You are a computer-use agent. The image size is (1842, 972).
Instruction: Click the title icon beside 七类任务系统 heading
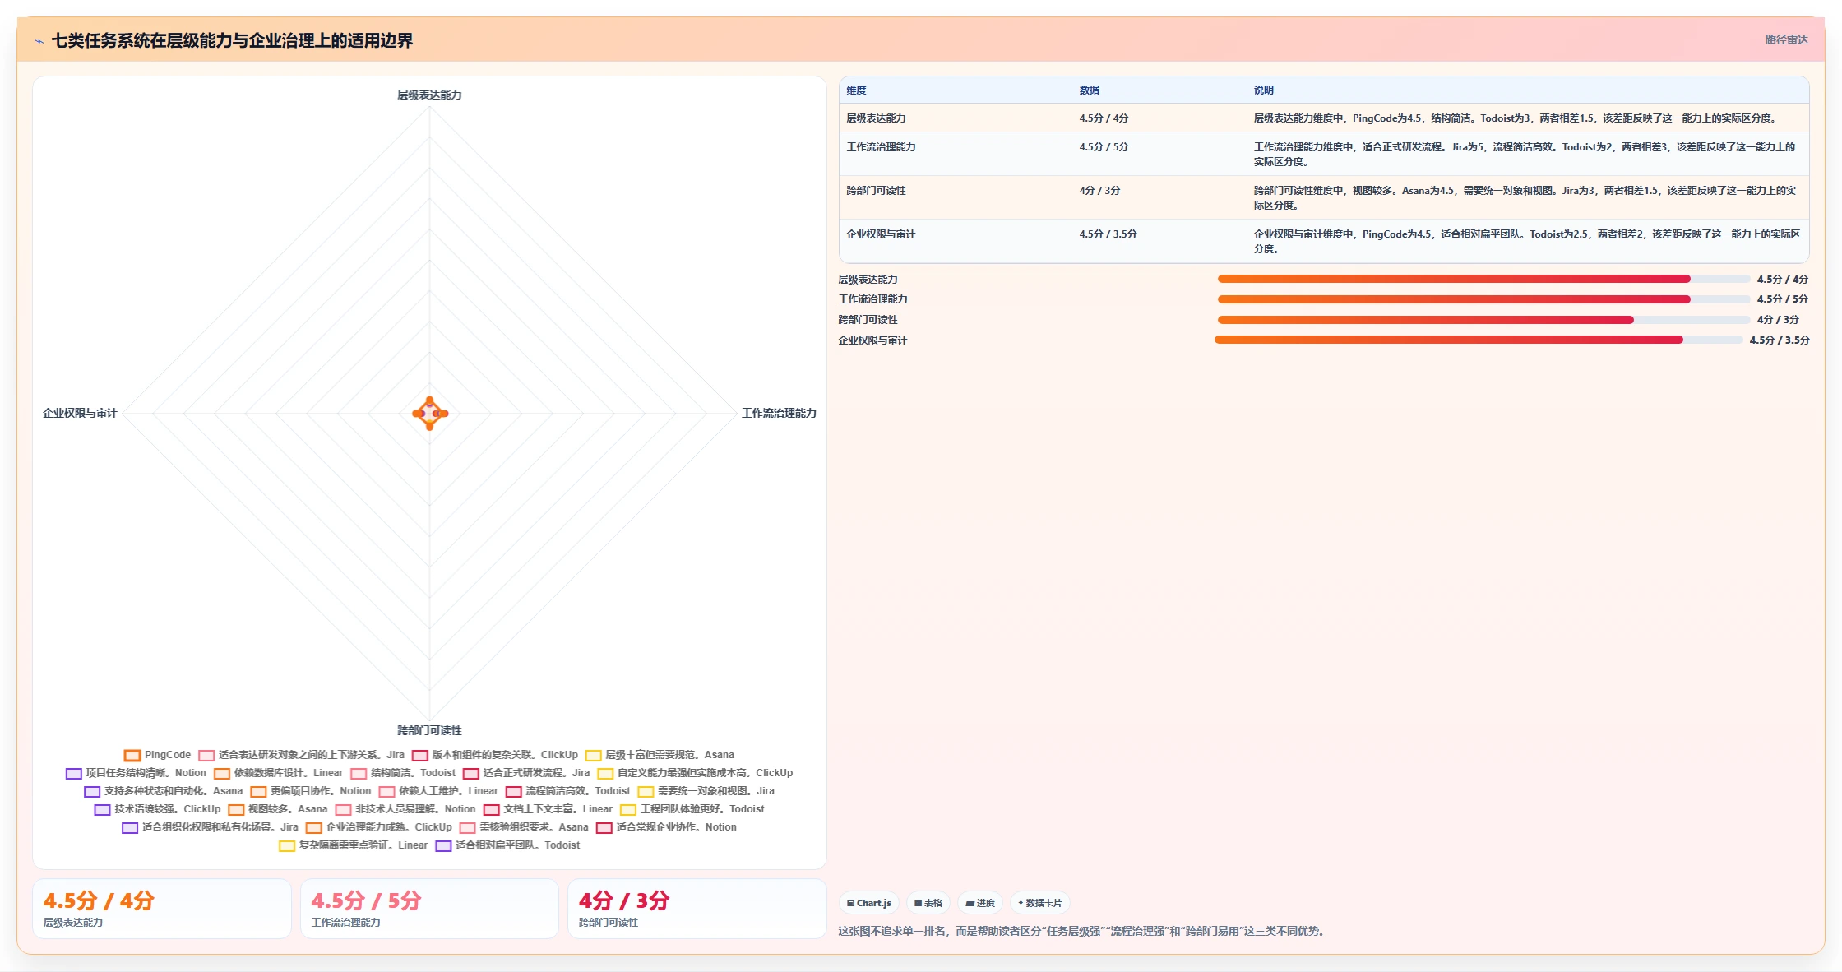coord(39,41)
